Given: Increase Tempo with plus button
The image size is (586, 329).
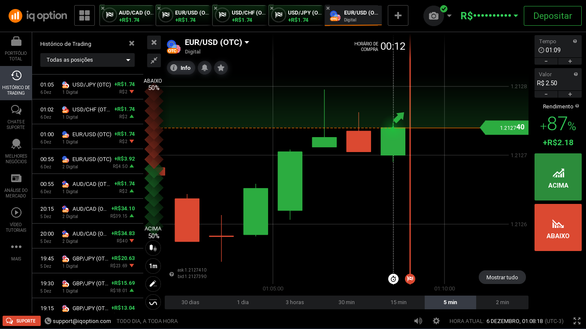Looking at the screenshot, I should pos(570,61).
